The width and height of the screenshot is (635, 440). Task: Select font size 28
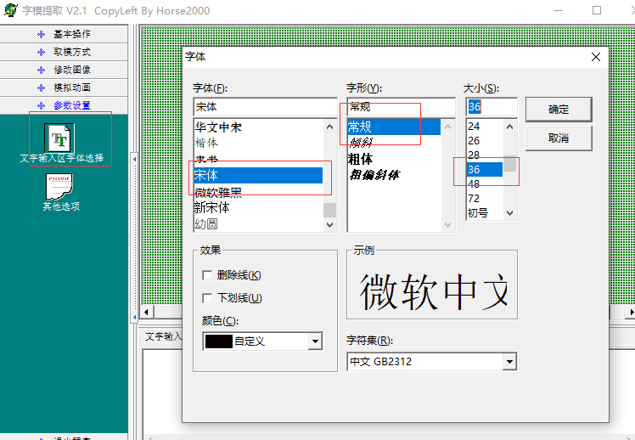coord(485,155)
